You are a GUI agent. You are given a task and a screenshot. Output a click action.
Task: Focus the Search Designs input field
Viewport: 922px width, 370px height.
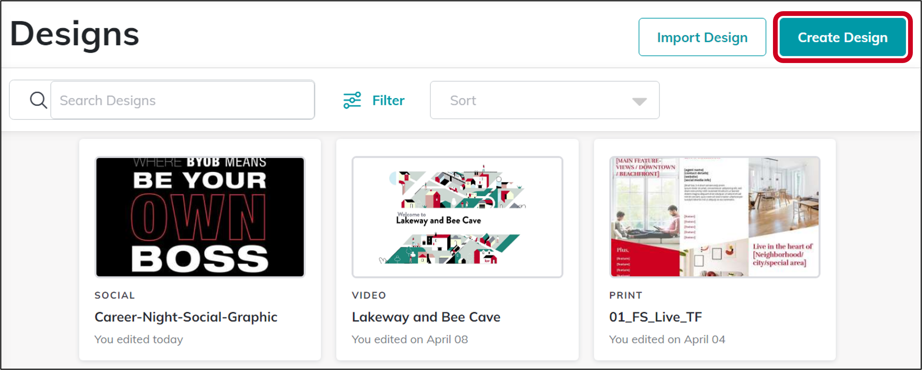point(183,100)
